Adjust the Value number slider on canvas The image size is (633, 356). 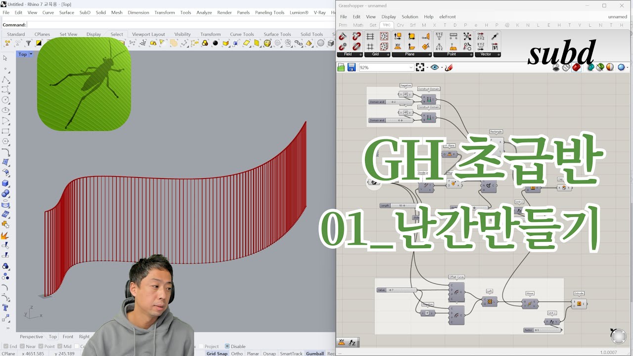[x=397, y=290]
